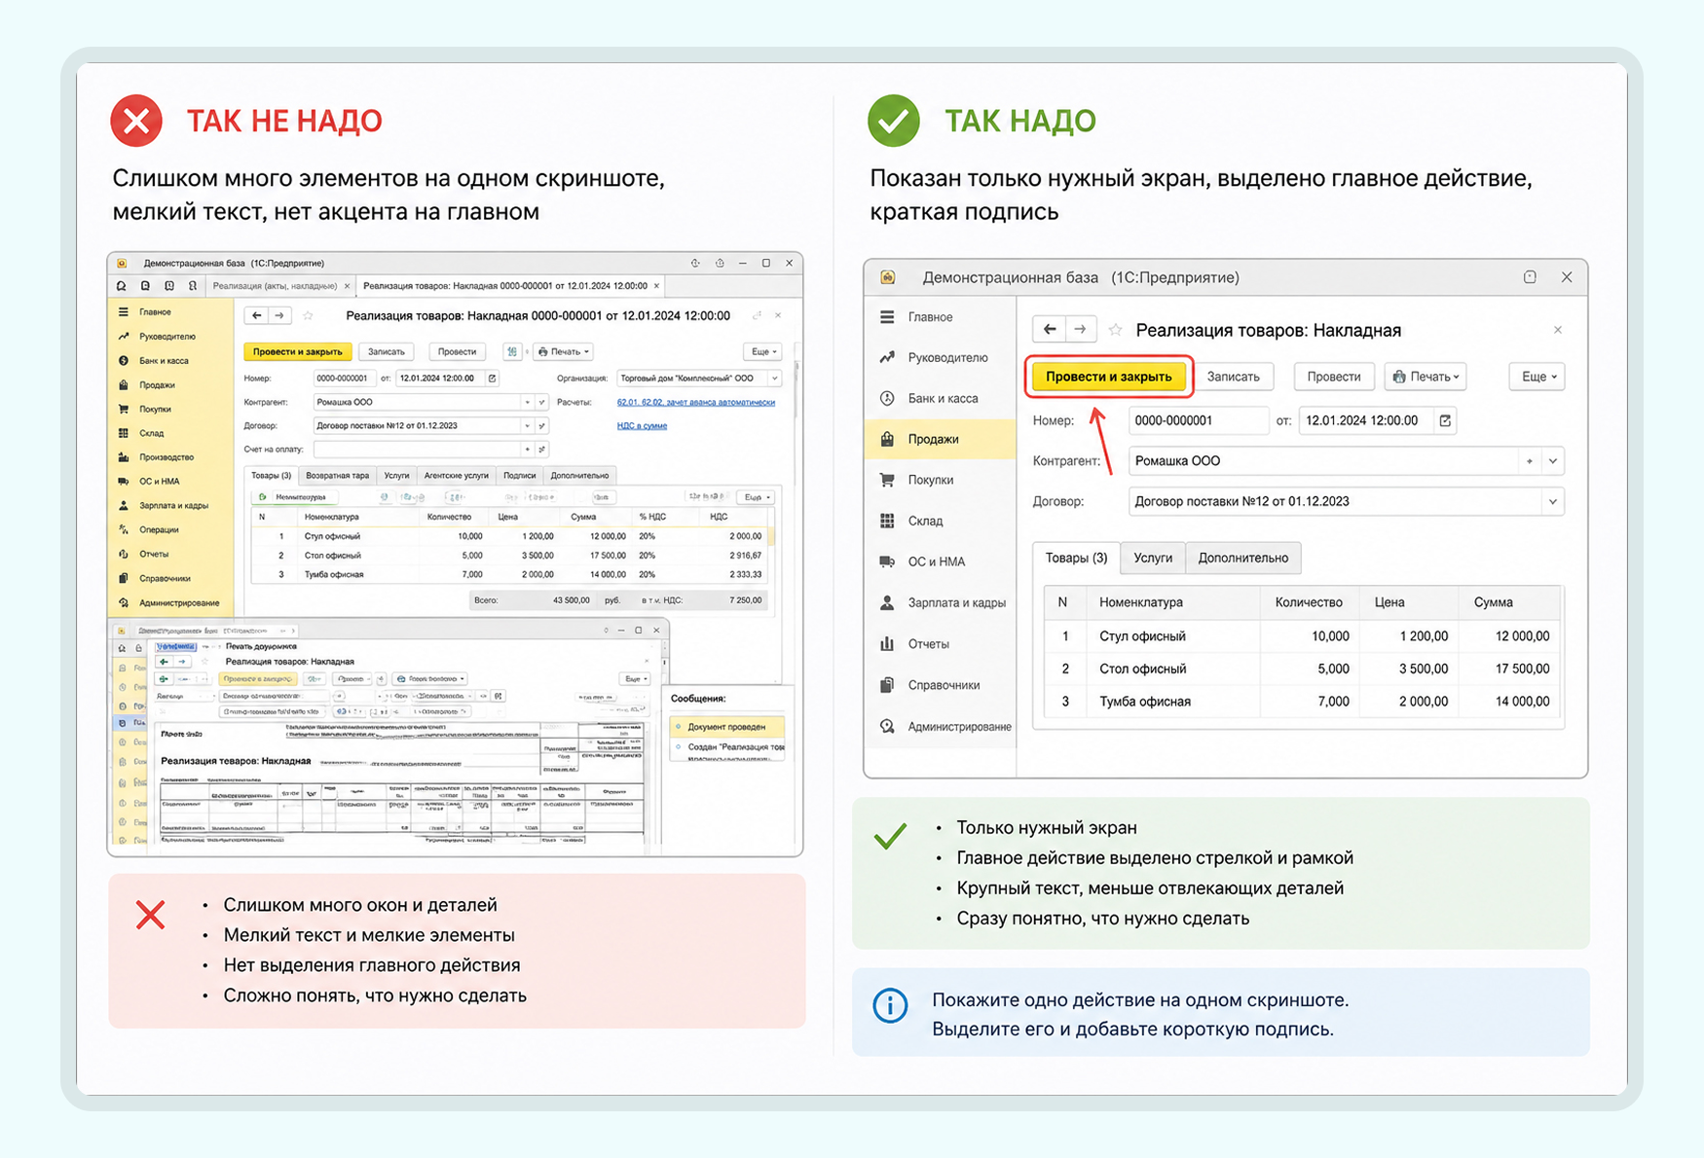
Task: Click the forward arrow in the right example document
Action: point(1081,330)
